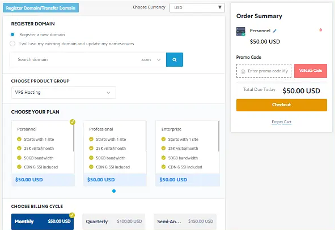
Task: Choose the Professional plan card
Action: point(115,153)
